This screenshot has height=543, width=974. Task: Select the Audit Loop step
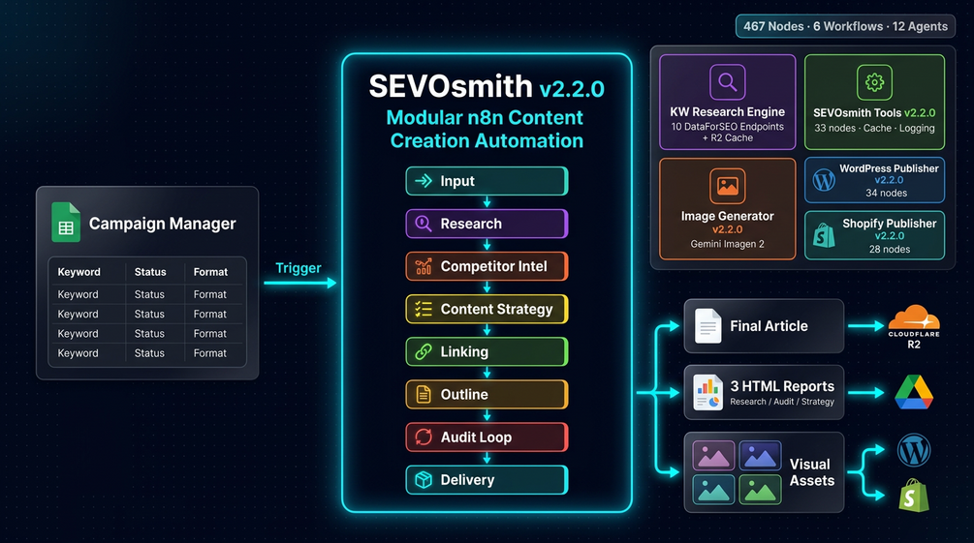pos(487,437)
